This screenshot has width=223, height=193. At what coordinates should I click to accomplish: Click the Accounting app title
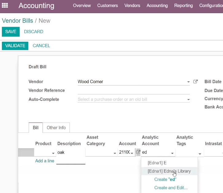point(37,6)
